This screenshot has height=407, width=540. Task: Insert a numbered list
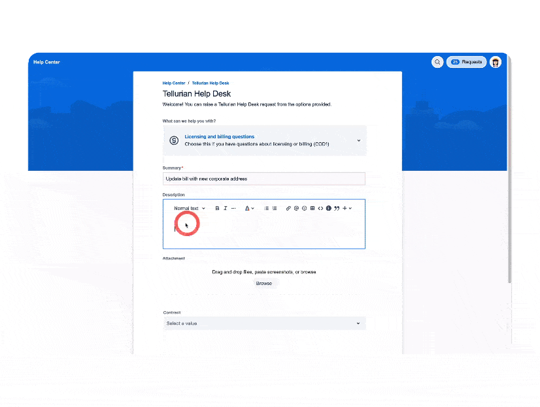[275, 208]
